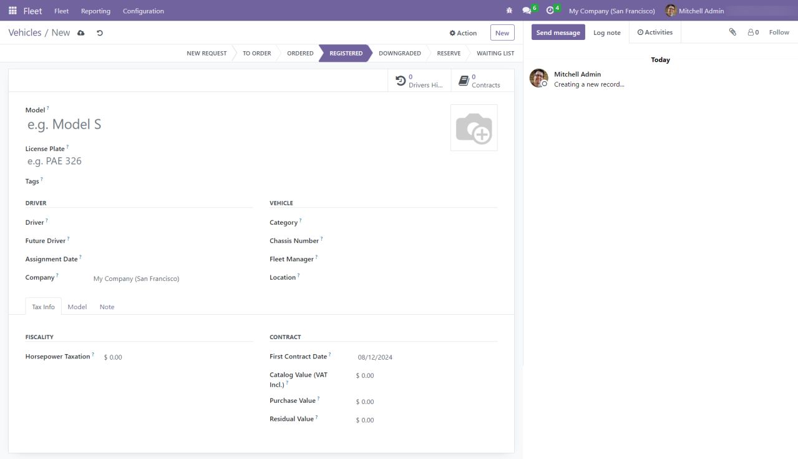Switch to the Model tab
Screen dimensions: 798x459
point(77,307)
